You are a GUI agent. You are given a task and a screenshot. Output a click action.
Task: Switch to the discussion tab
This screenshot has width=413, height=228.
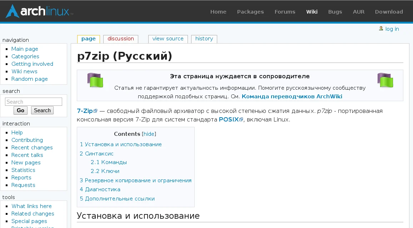click(121, 39)
